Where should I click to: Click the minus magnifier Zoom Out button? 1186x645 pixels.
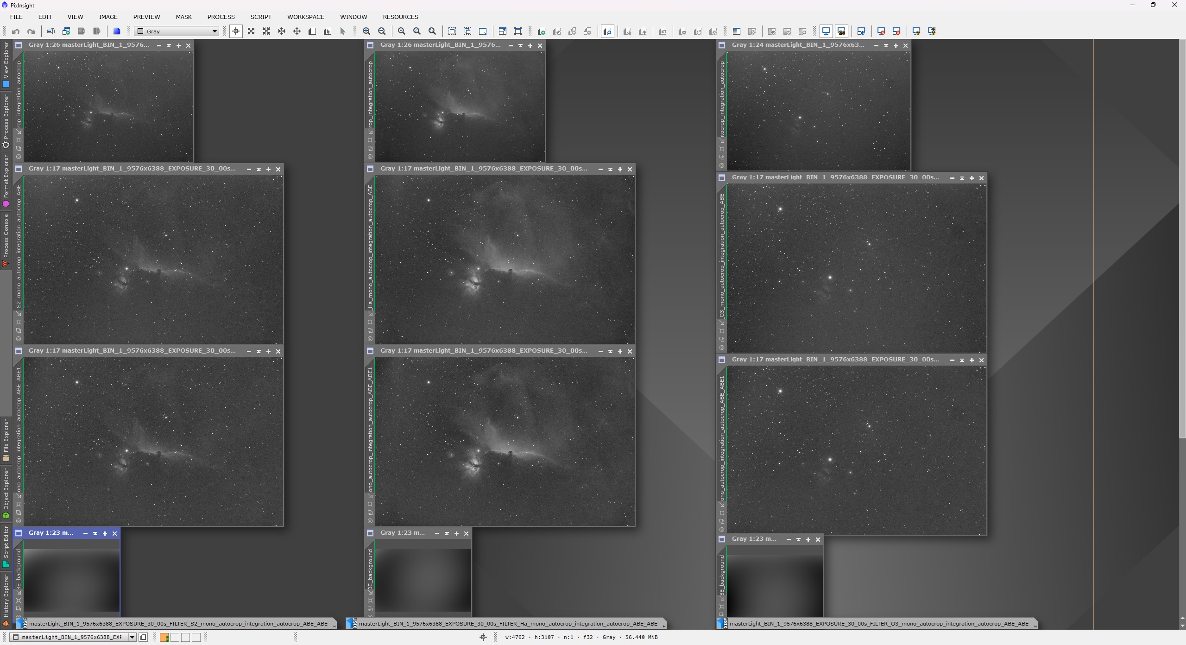click(x=382, y=32)
